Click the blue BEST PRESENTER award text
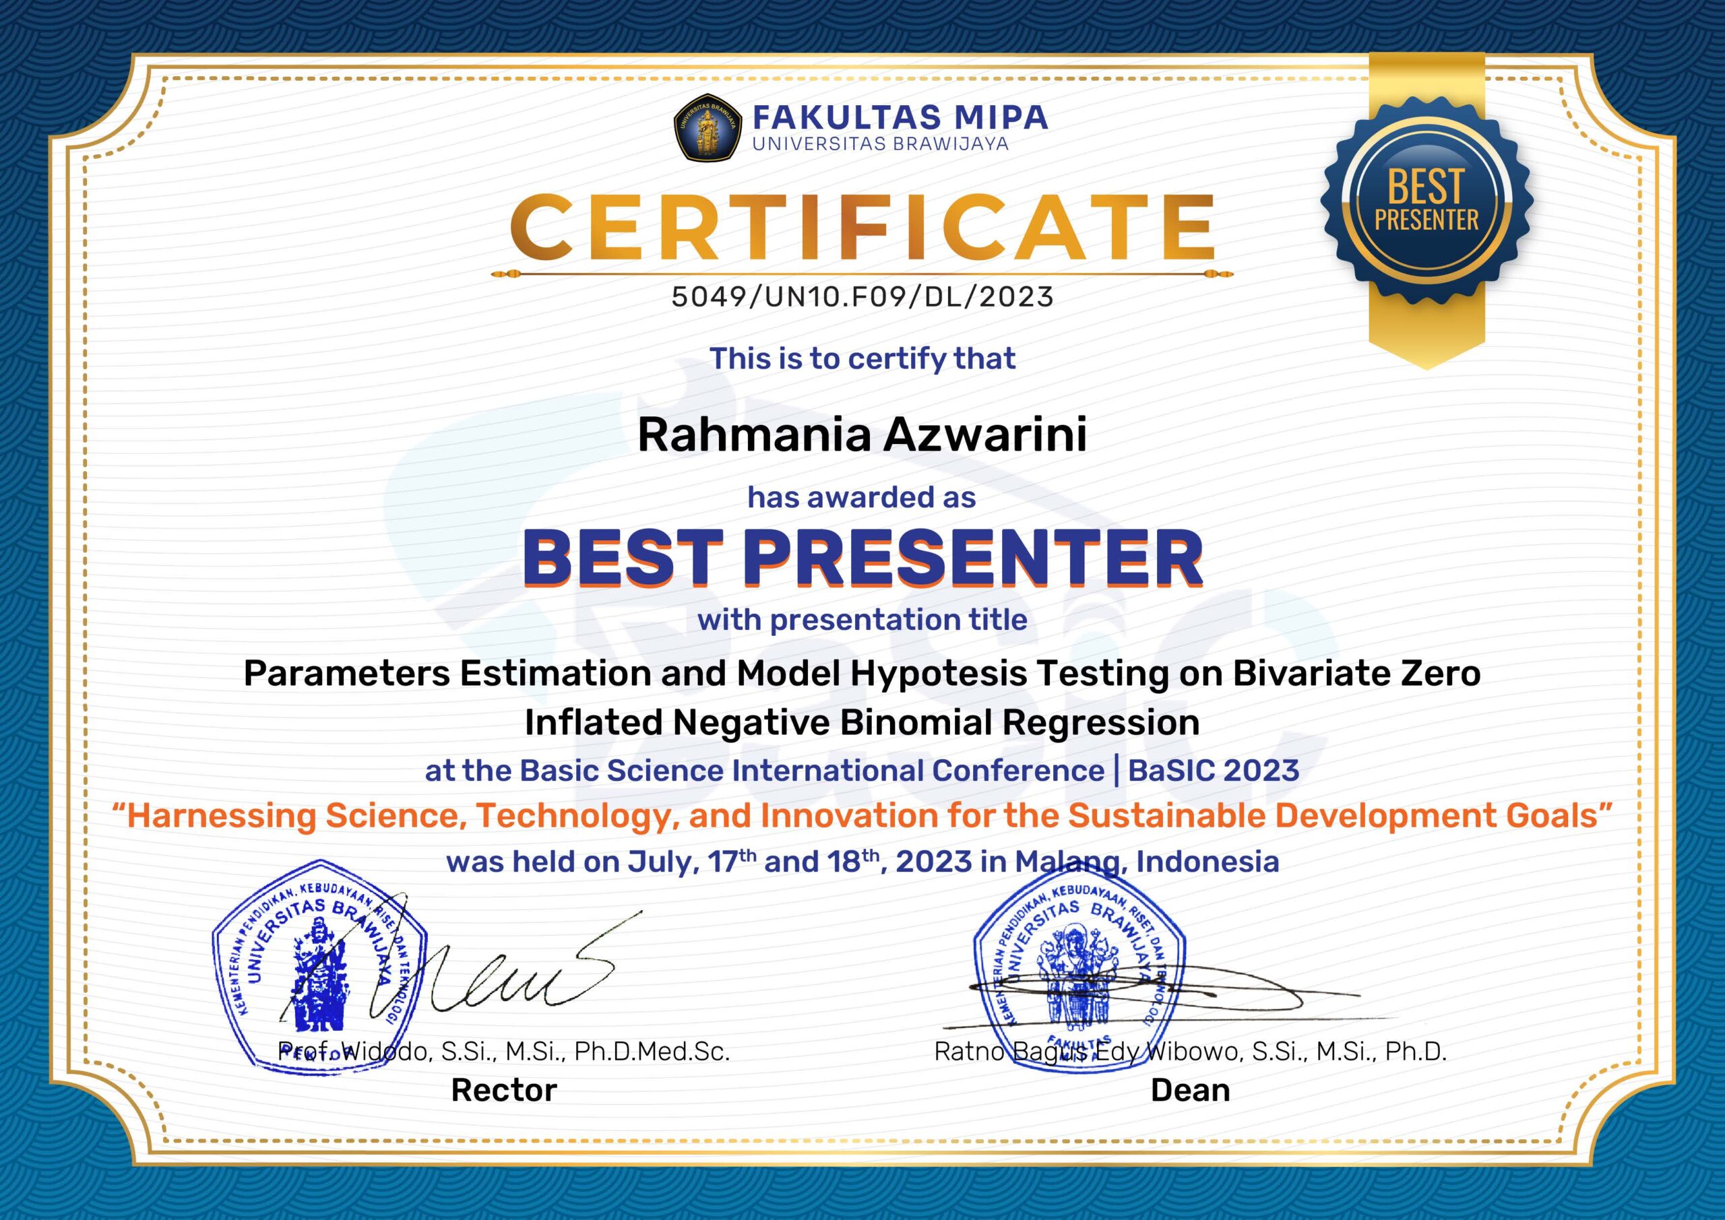 [862, 557]
